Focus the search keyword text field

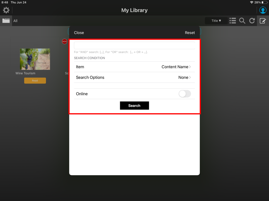pyautogui.click(x=134, y=45)
